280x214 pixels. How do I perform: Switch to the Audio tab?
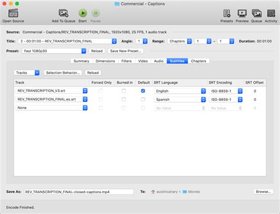point(159,61)
